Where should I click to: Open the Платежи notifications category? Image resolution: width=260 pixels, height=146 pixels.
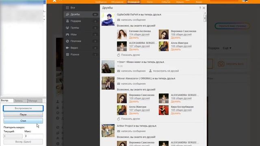81,41
